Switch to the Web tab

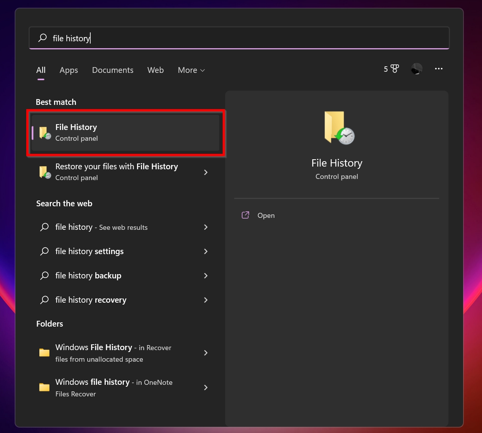click(156, 70)
